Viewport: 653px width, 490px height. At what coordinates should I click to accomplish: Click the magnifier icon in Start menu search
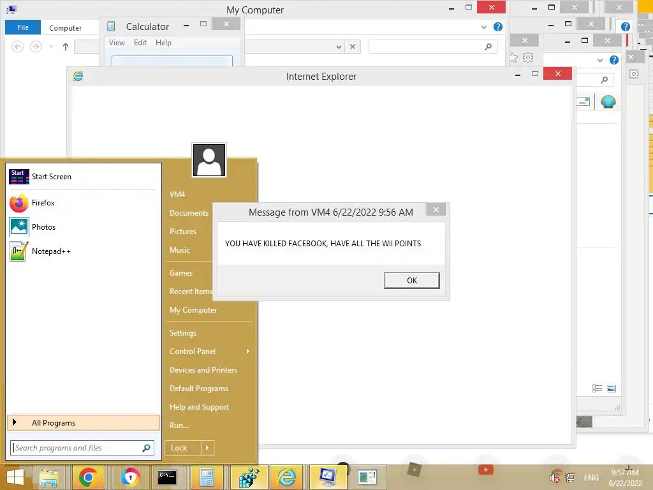(146, 448)
